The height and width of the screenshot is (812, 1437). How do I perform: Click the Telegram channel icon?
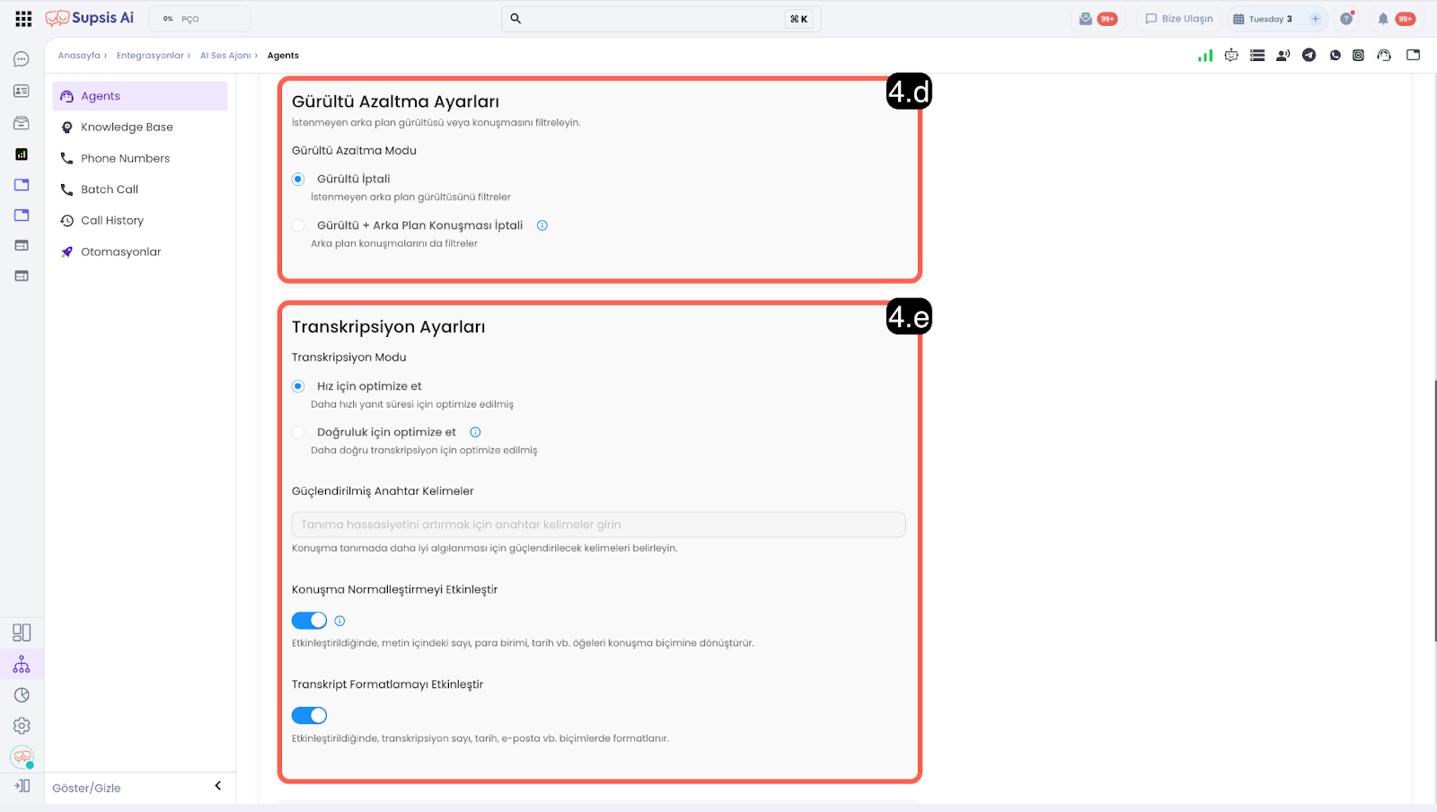[x=1309, y=56]
